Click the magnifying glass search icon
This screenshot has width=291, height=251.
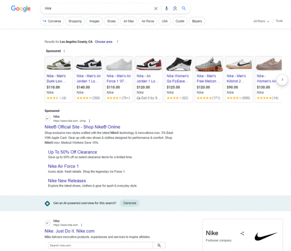(x=184, y=8)
